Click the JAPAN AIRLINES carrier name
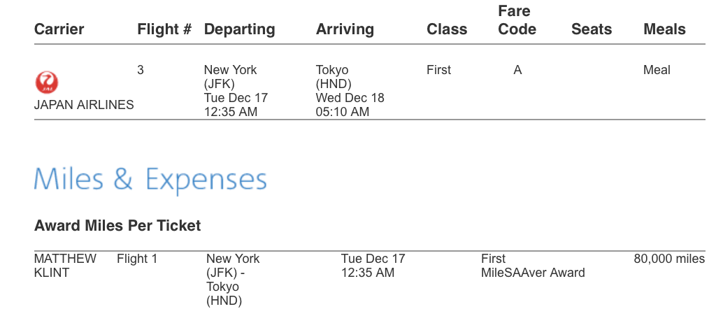This screenshot has height=323, width=723. (84, 105)
